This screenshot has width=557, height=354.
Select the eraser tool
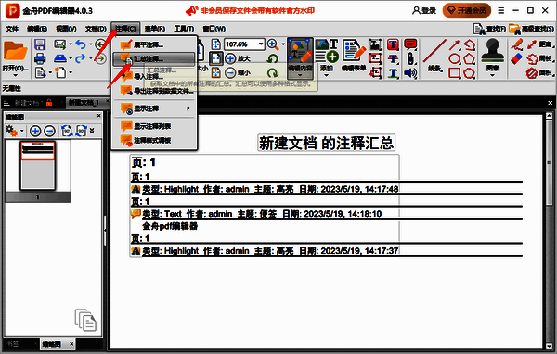click(517, 58)
